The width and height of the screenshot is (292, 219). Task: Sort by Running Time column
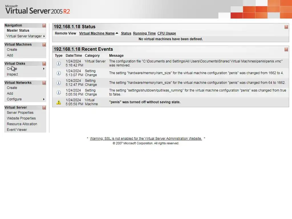tap(144, 33)
